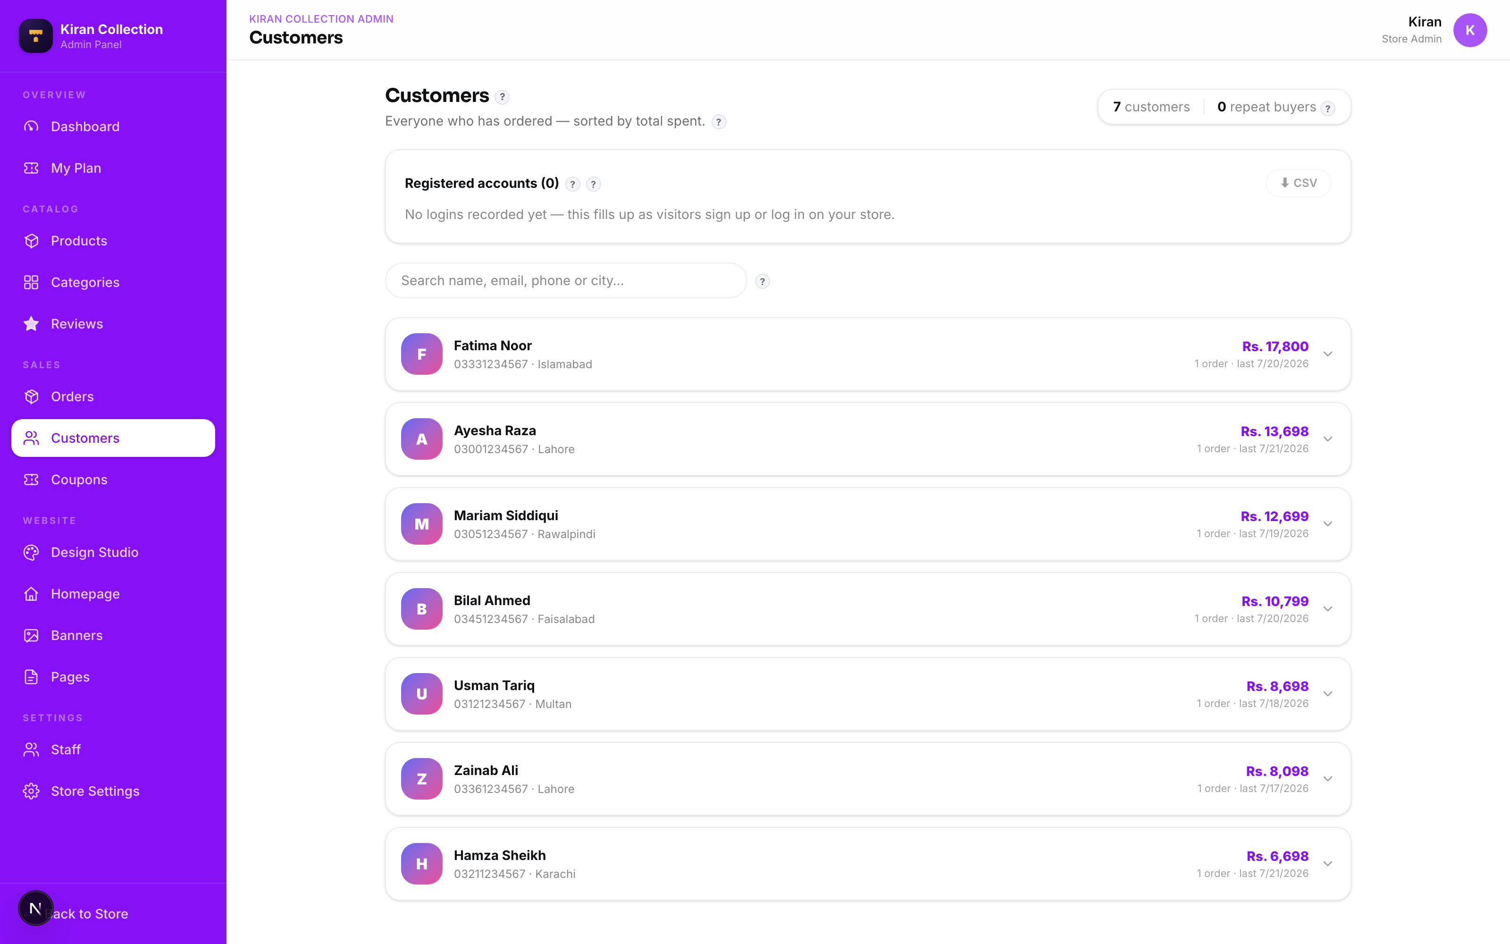Click the Coupons ticket icon

(31, 480)
